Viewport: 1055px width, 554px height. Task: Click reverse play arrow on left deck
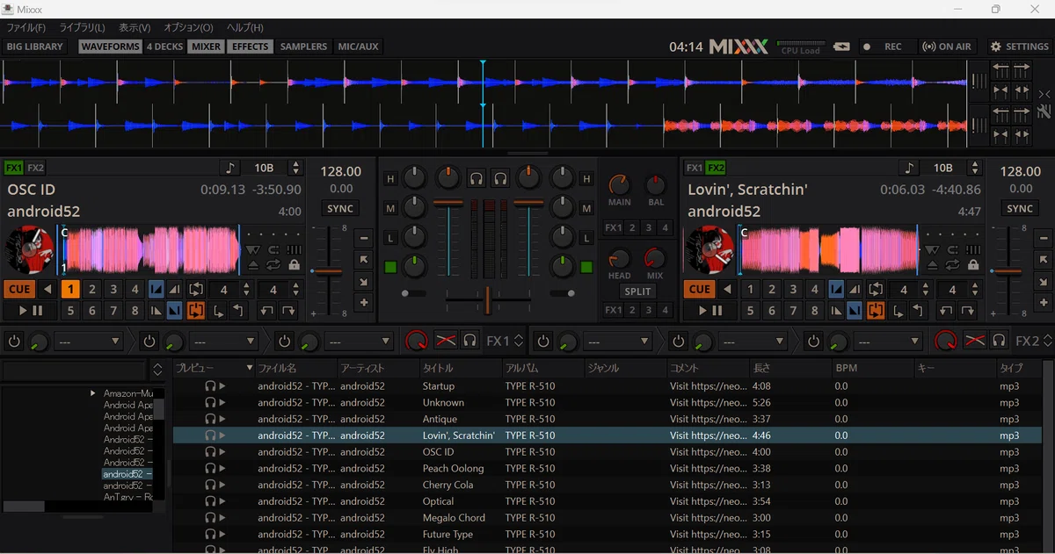pos(48,289)
